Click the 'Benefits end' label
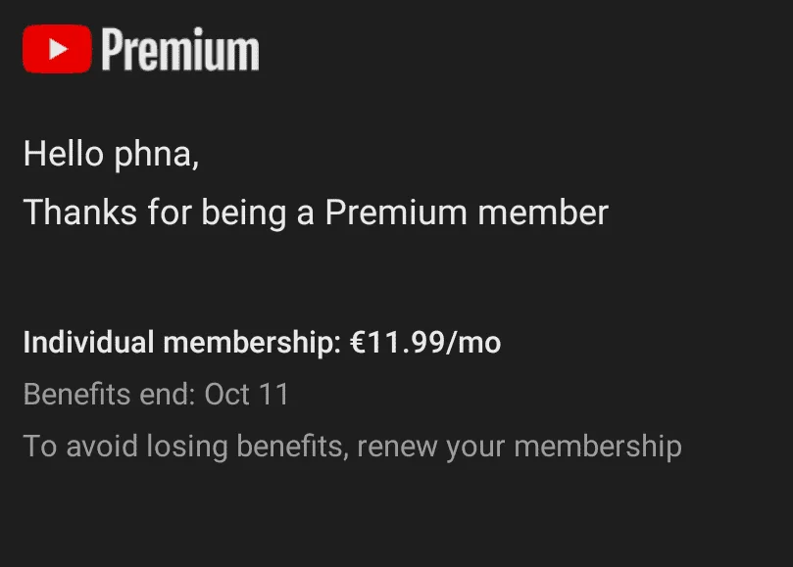Image resolution: width=793 pixels, height=567 pixels. [109, 394]
